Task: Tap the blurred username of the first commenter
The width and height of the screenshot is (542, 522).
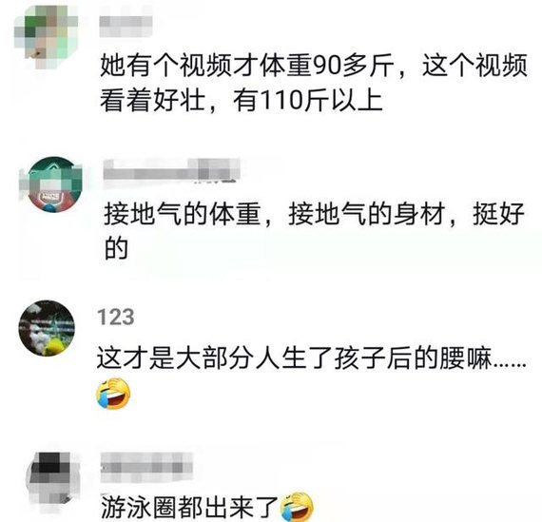Action: tap(126, 26)
